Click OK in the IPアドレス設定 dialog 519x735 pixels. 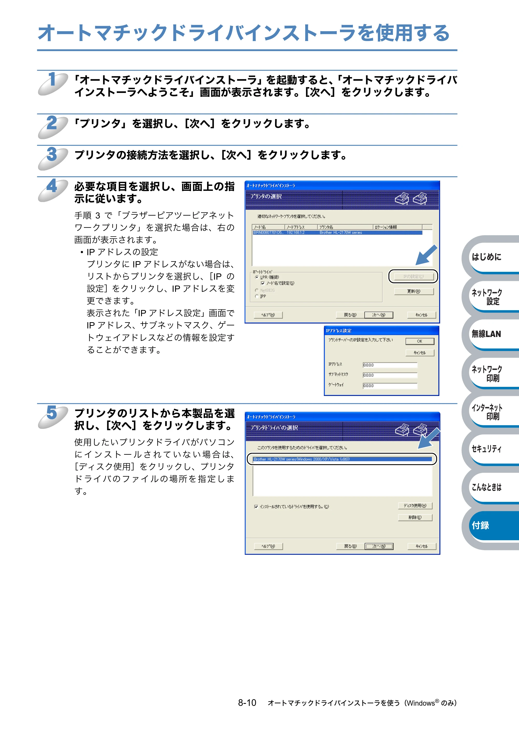pyautogui.click(x=420, y=342)
